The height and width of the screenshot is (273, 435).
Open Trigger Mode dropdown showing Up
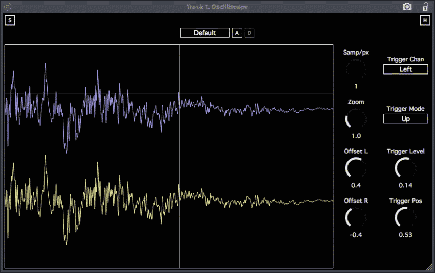coord(405,119)
